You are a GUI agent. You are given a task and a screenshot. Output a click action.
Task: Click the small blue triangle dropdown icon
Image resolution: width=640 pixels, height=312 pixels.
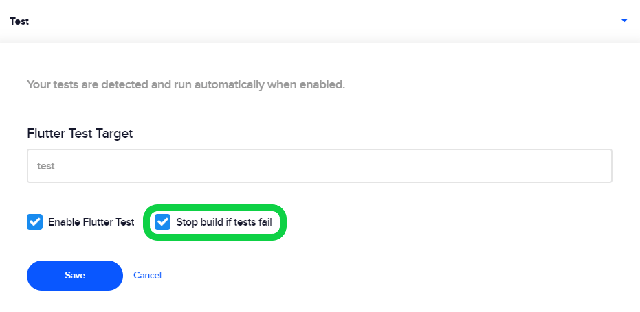click(x=624, y=21)
